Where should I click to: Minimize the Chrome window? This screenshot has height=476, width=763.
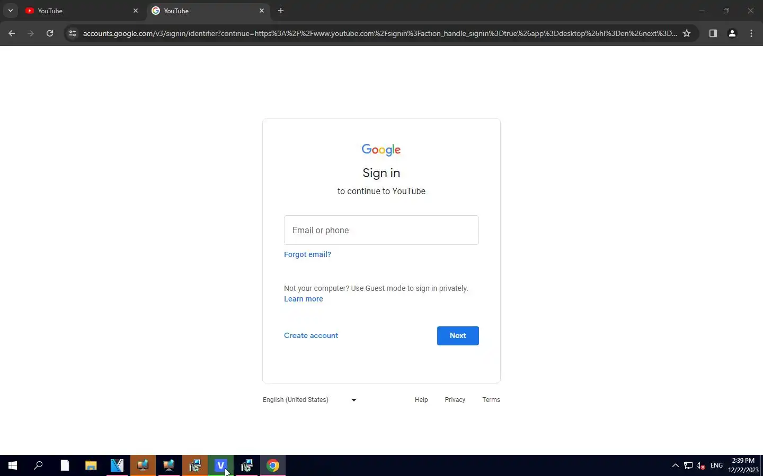[x=702, y=11]
